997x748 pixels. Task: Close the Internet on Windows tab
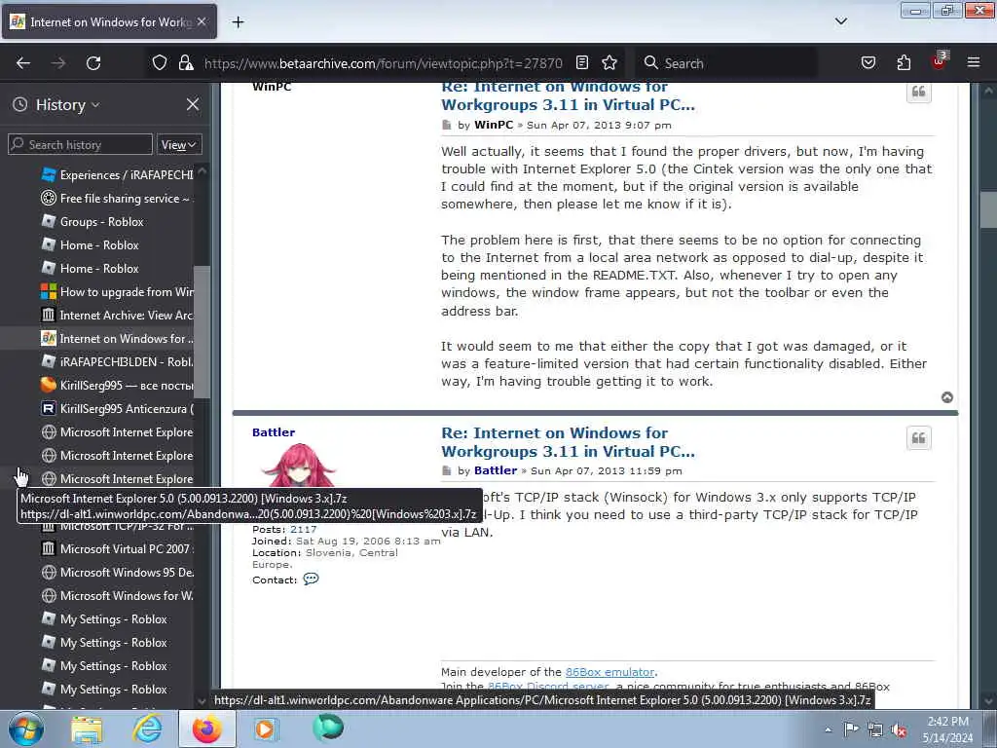(x=202, y=21)
